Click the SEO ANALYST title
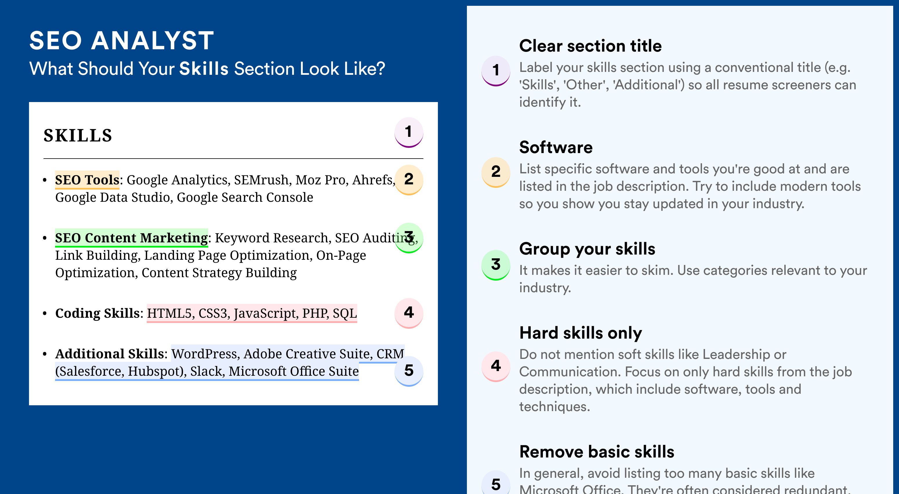The image size is (899, 494). click(122, 41)
